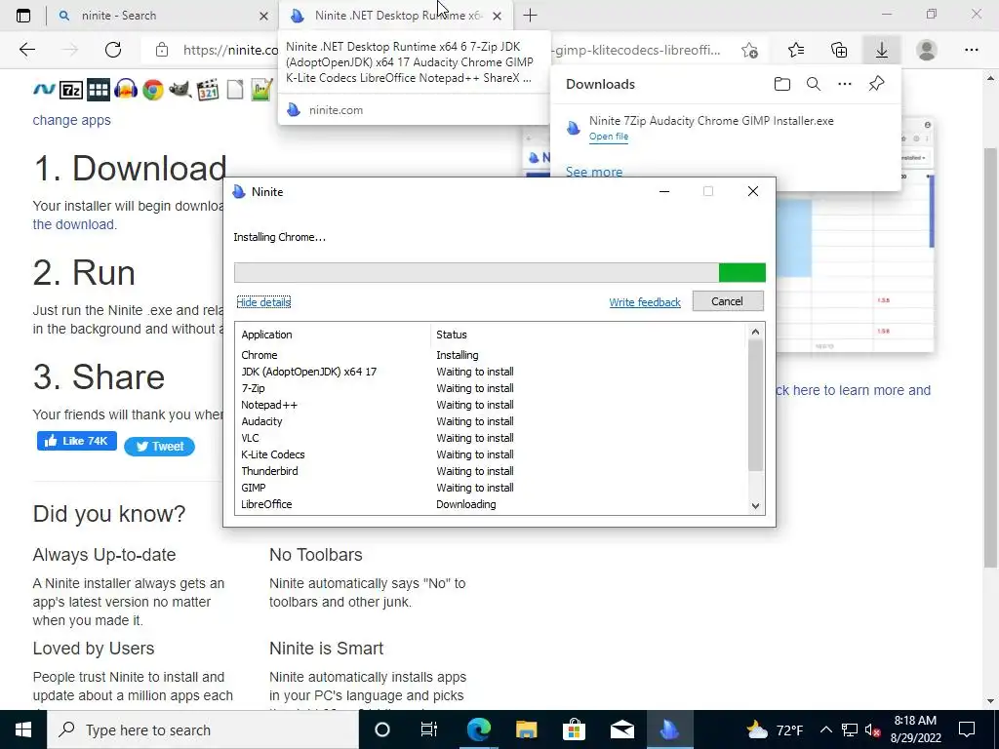Click the Twitter Tweet button
The image size is (999, 749).
159,446
